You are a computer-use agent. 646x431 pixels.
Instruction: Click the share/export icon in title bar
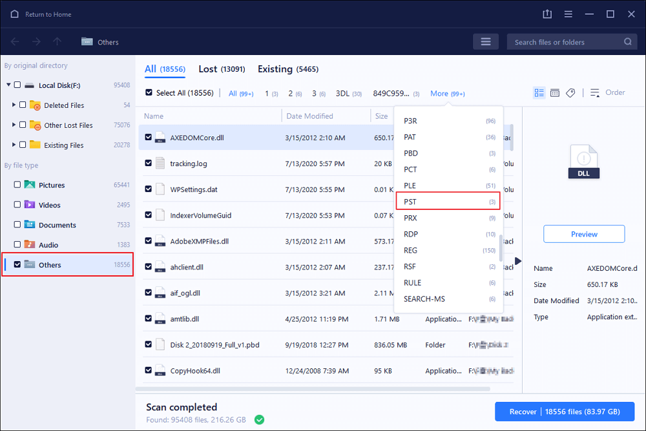coord(547,14)
